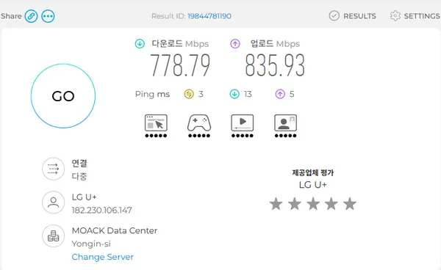Click the LG U+ user profile icon
This screenshot has width=441, height=270.
click(53, 202)
